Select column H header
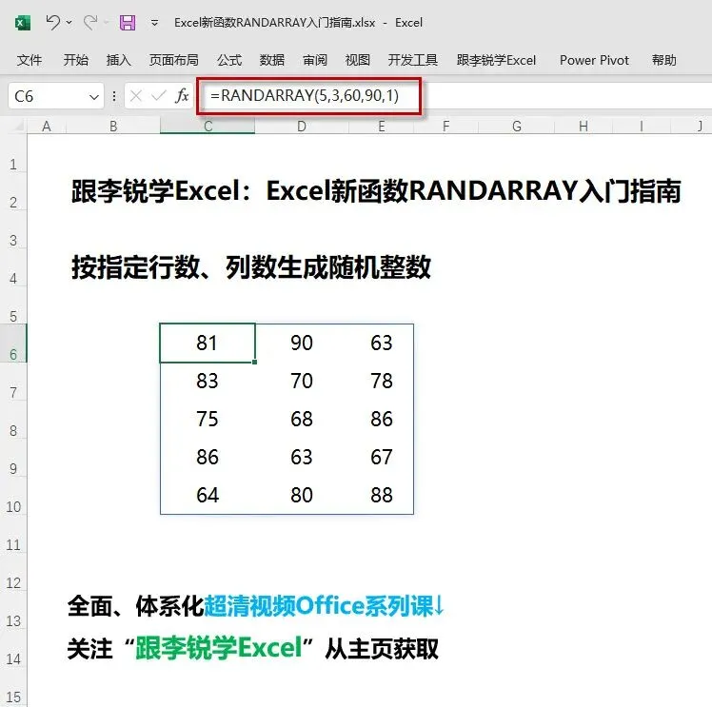Viewport: 712px width, 707px height. [x=583, y=127]
